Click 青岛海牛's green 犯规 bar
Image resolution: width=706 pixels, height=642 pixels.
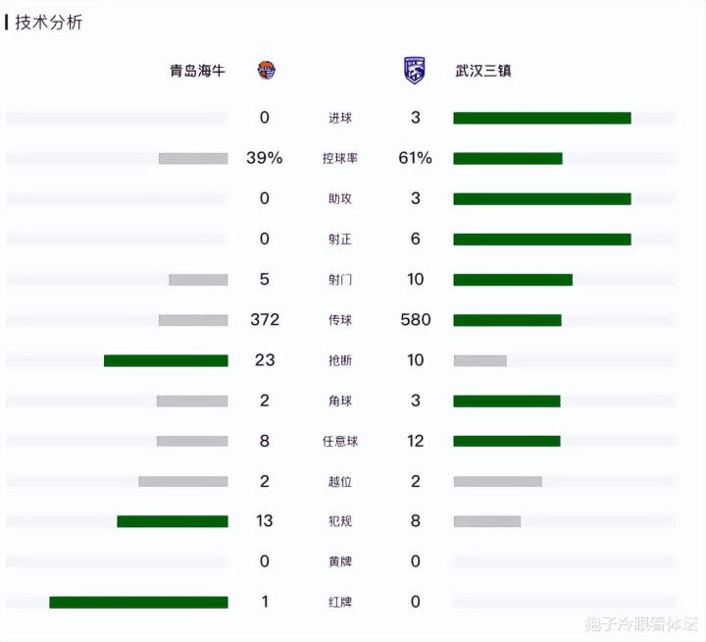click(173, 521)
